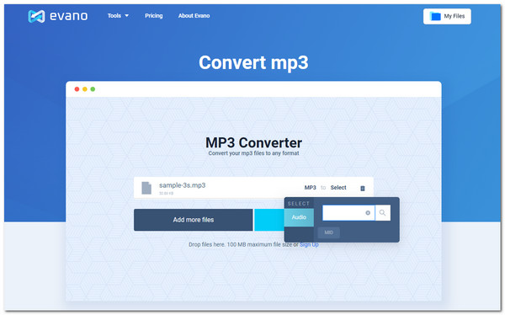Click the MP3 Converter heading
This screenshot has width=505, height=315.
[x=254, y=142]
